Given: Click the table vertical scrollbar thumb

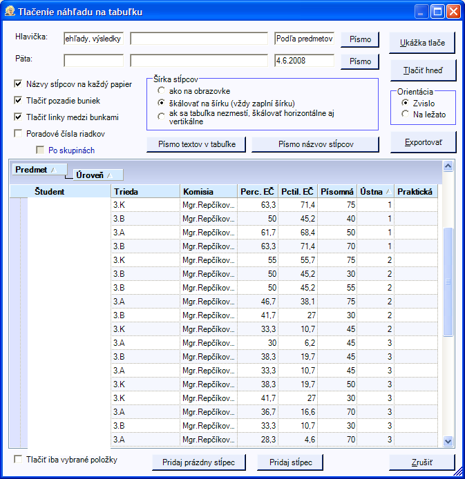Looking at the screenshot, I should [448, 282].
